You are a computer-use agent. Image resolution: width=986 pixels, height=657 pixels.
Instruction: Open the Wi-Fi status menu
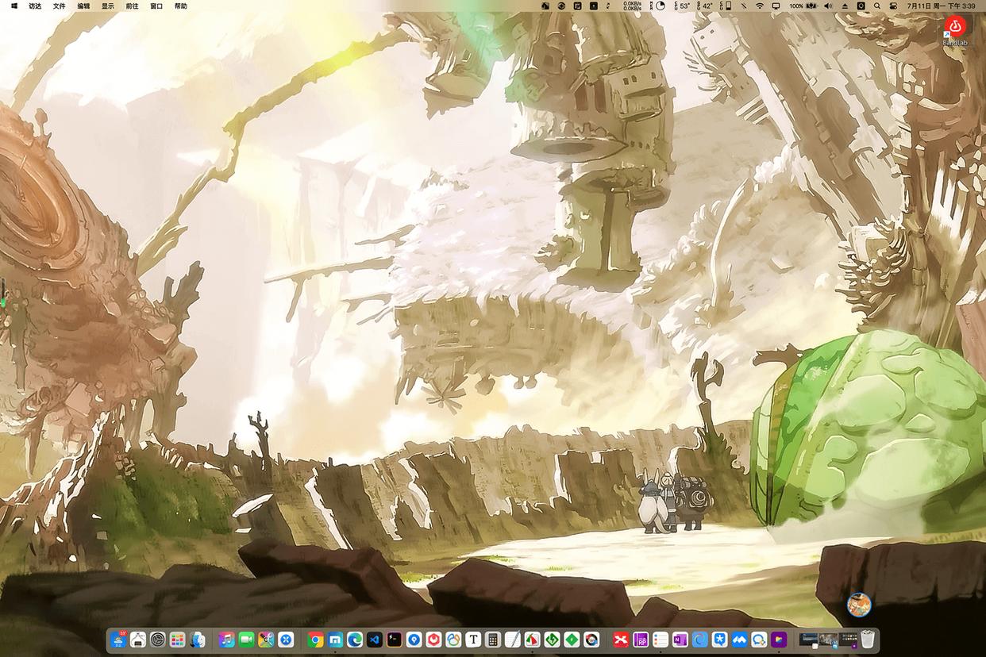coord(760,6)
